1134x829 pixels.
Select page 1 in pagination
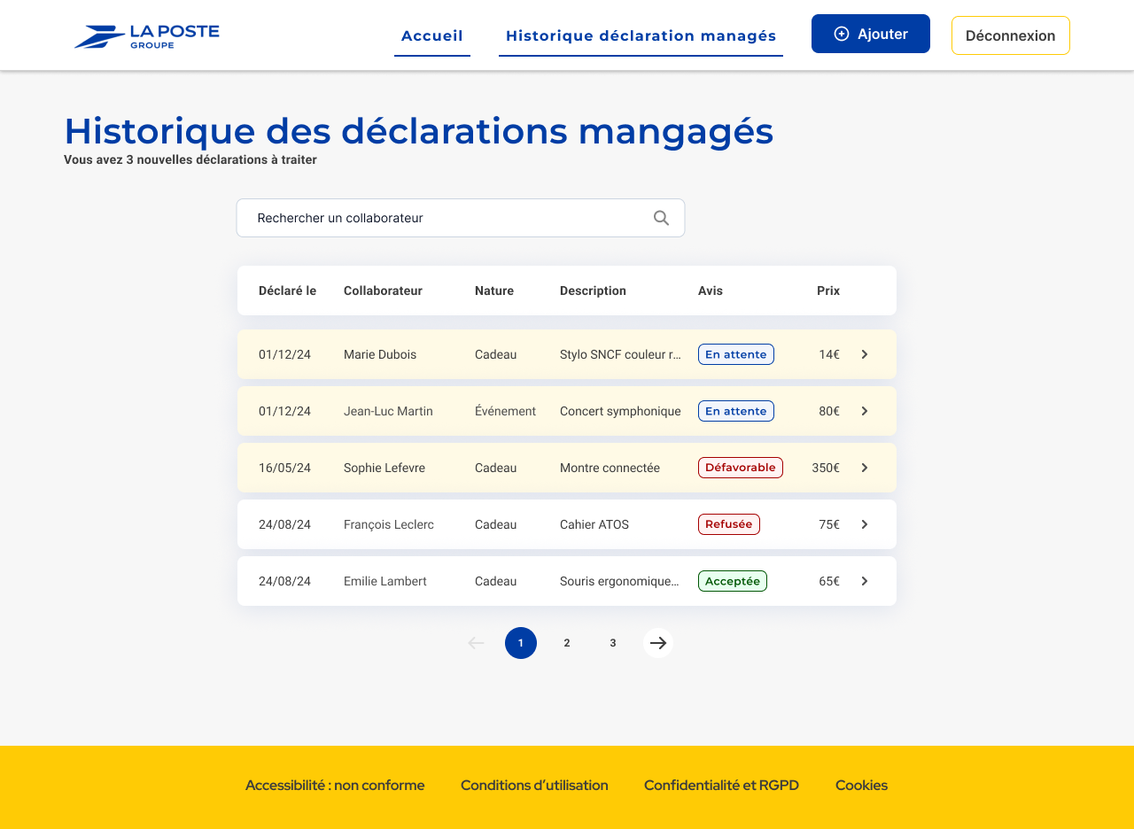coord(521,643)
